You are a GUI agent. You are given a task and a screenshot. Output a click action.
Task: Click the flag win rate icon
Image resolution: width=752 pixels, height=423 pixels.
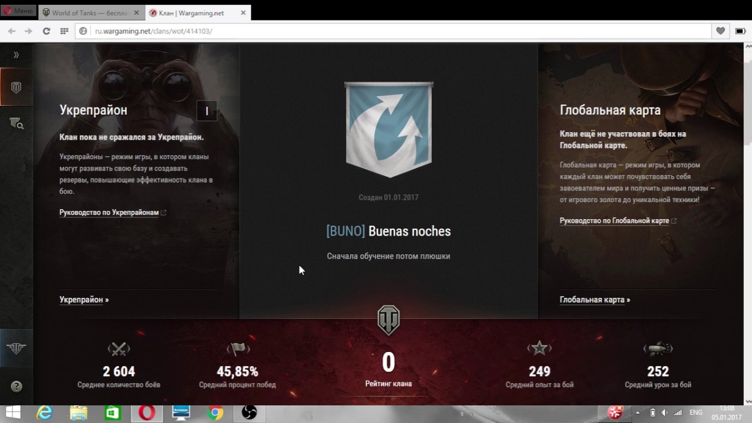[x=238, y=349]
